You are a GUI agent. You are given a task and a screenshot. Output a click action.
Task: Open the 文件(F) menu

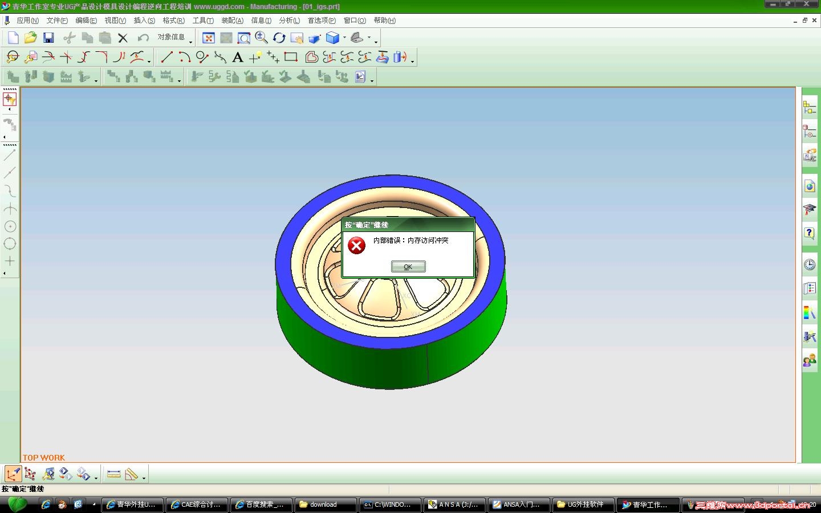57,21
